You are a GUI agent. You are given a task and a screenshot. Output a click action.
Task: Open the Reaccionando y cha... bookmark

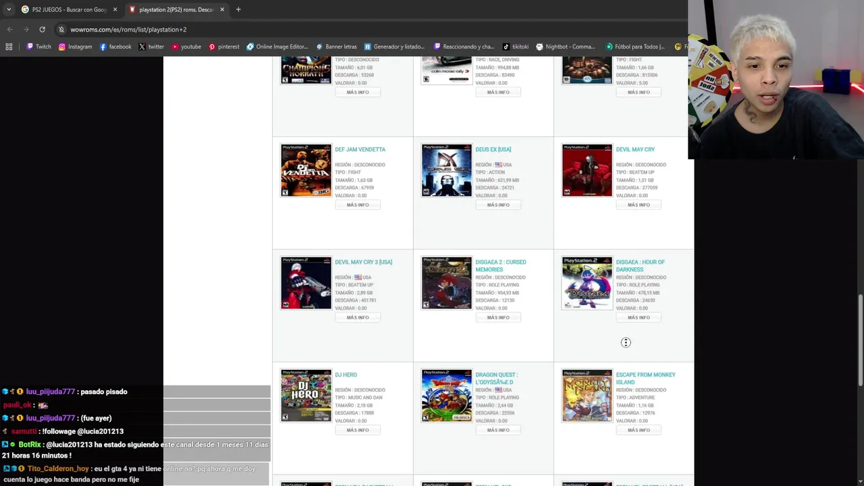click(x=464, y=47)
